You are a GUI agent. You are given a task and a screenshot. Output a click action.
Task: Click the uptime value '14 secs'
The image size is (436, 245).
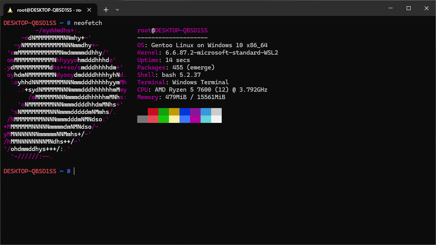point(178,60)
